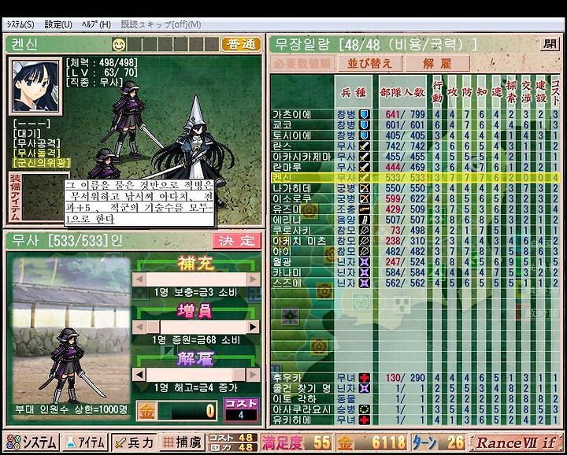The width and height of the screenshot is (567, 455).
Task: Click red cross icon in 후우카 row
Action: (364, 378)
